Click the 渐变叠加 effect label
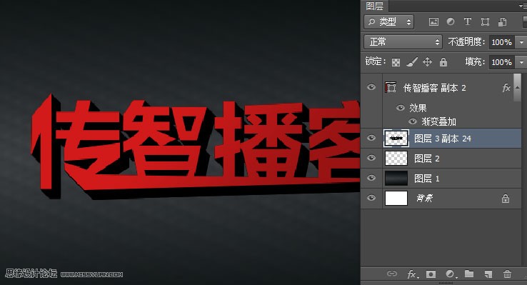Screen dimensions: 527x285 tap(438, 121)
